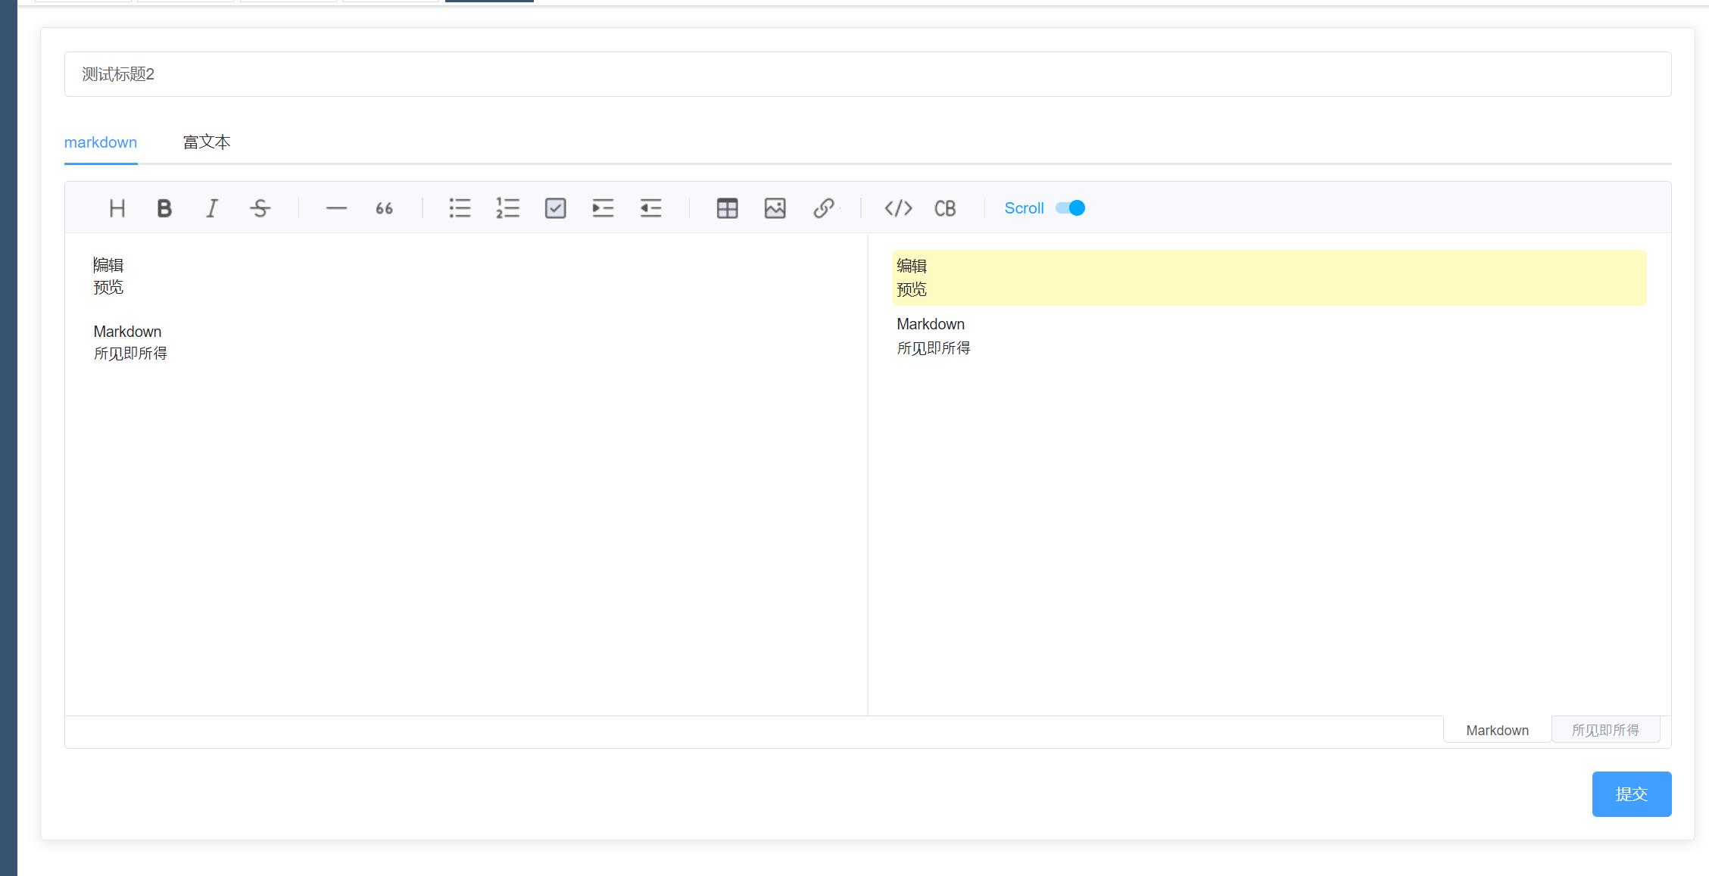Image resolution: width=1709 pixels, height=876 pixels.
Task: Insert a task checkbox list
Action: [x=555, y=208]
